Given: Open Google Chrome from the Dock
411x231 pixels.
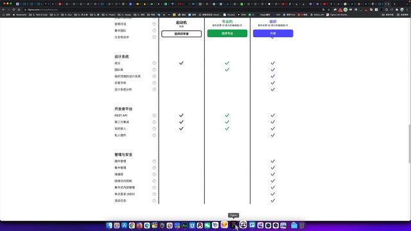Looking at the screenshot, I should click(132, 225).
